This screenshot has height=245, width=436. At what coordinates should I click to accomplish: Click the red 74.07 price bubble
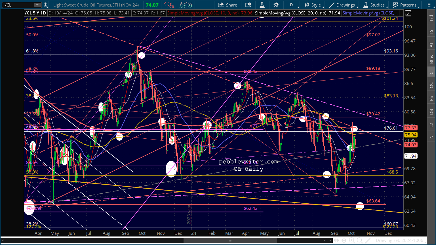click(x=410, y=145)
